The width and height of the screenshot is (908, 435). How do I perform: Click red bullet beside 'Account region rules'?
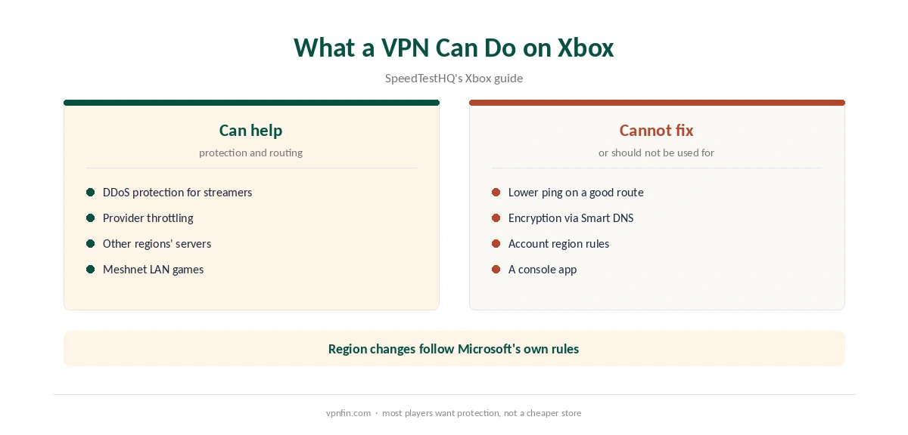(496, 244)
